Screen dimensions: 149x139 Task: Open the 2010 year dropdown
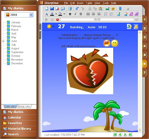[x=31, y=15]
